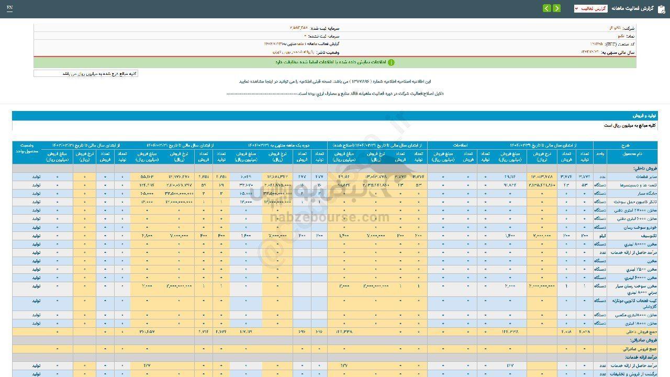Click the اصلاحات column group header

click(460, 145)
